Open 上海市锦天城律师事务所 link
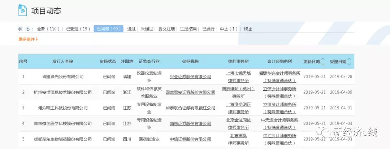390x149 pixels. (x=238, y=77)
